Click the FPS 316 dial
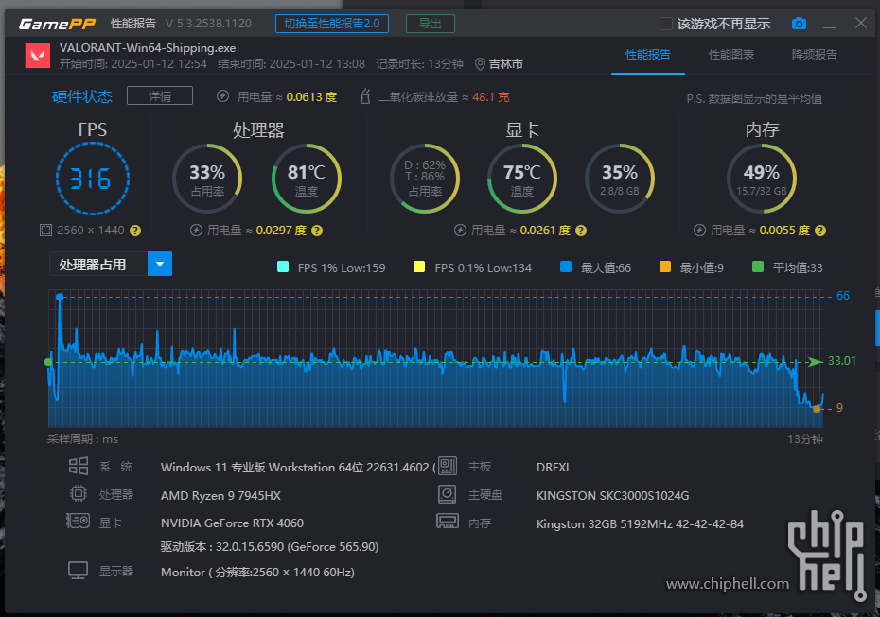Image resolution: width=880 pixels, height=617 pixels. [93, 179]
